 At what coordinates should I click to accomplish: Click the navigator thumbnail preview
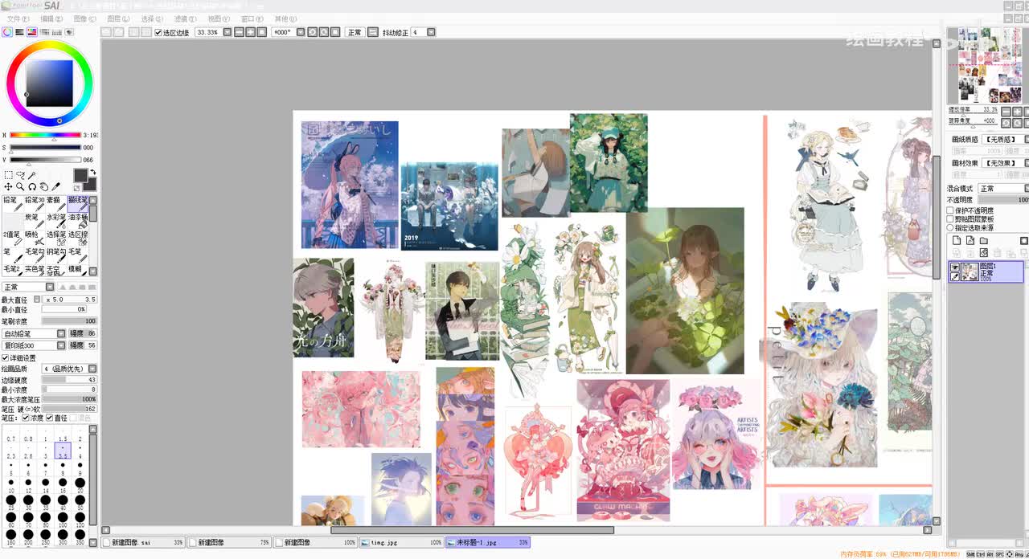[x=985, y=65]
